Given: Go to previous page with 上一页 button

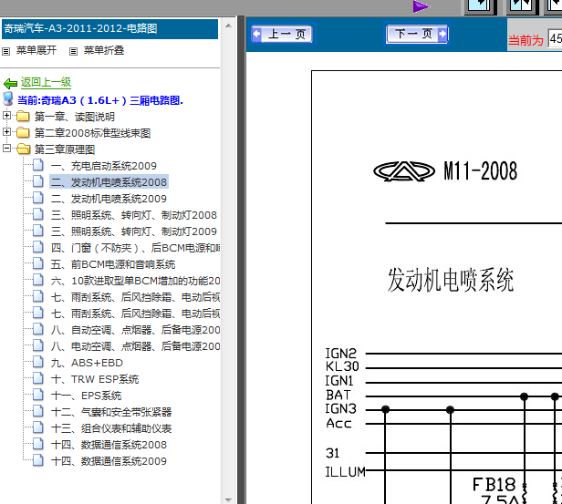Looking at the screenshot, I should (x=283, y=35).
